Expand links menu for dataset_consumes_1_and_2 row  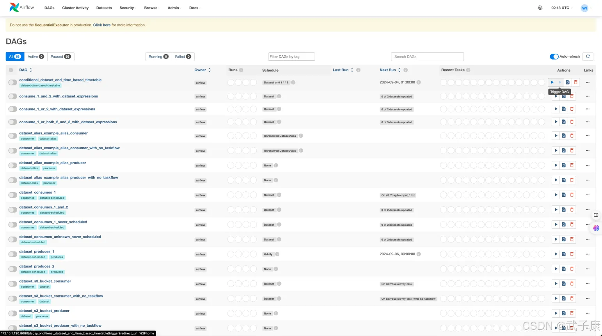pyautogui.click(x=588, y=210)
